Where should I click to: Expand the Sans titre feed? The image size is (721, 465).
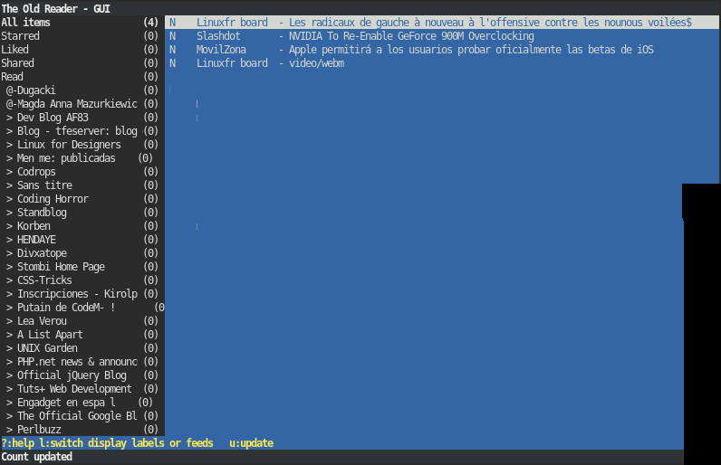point(82,185)
